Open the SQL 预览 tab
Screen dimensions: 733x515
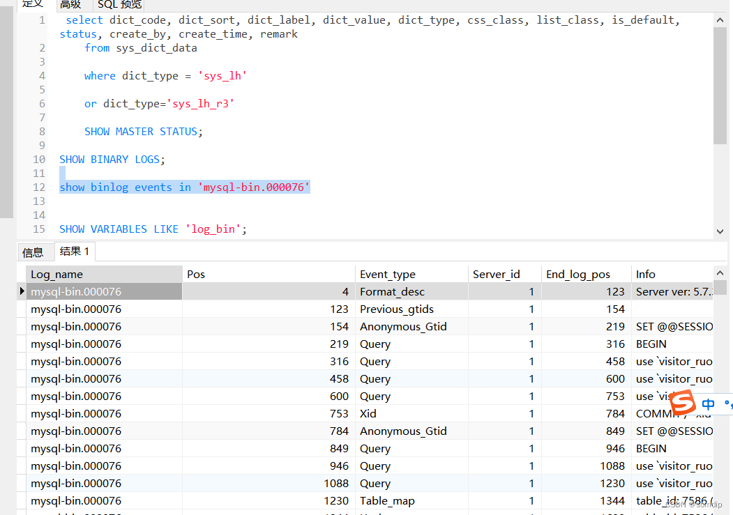pyautogui.click(x=118, y=4)
